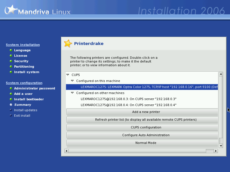Click the vertical scrollbar thumb
230x172 pixels.
[221, 107]
